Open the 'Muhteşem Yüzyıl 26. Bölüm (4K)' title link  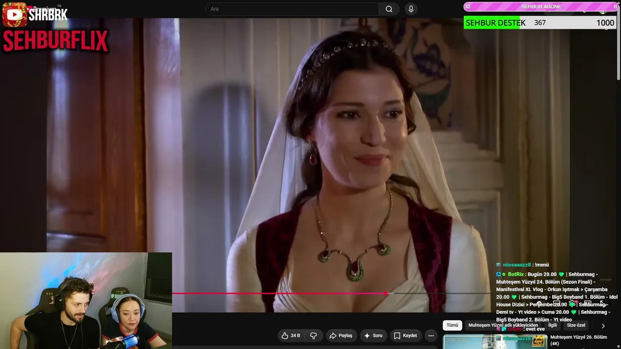tap(579, 340)
